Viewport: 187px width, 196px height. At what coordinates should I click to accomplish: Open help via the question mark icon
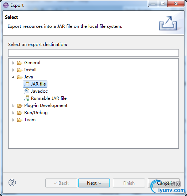pos(12,182)
